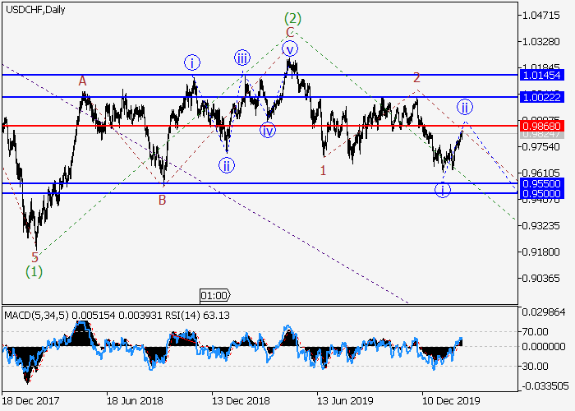575x411 pixels.
Task: Select the 01:00 time label box
Action: (x=215, y=294)
